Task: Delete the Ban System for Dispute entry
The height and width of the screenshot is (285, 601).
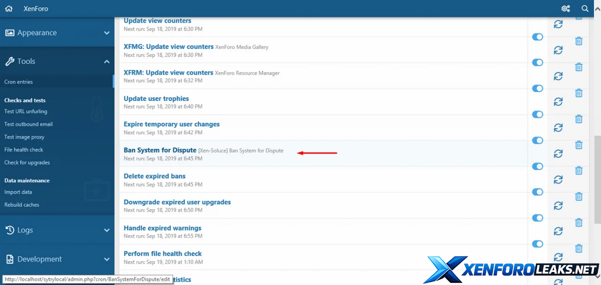Action: click(x=578, y=145)
